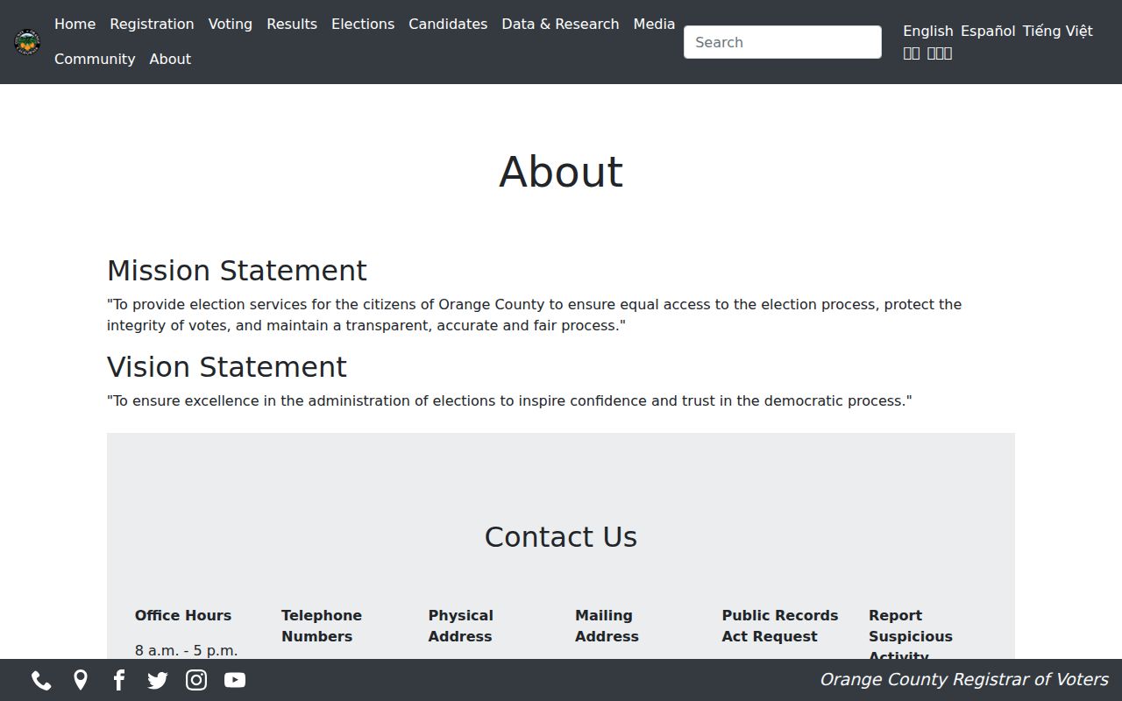Viewport: 1122px width, 701px height.
Task: Go to the Home menu item
Action: pos(75,25)
